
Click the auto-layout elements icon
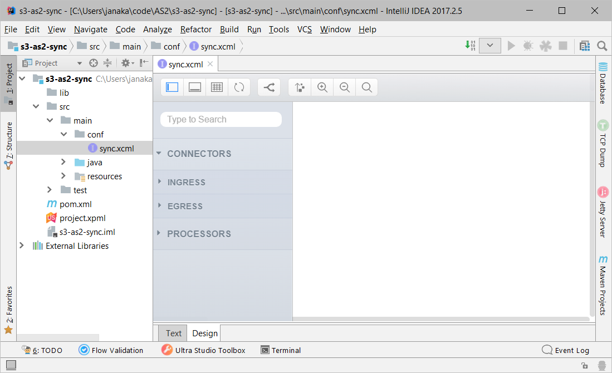click(300, 87)
